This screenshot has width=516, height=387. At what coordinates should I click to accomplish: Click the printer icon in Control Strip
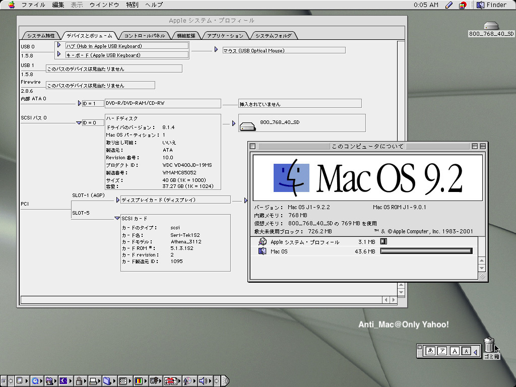[x=93, y=381]
